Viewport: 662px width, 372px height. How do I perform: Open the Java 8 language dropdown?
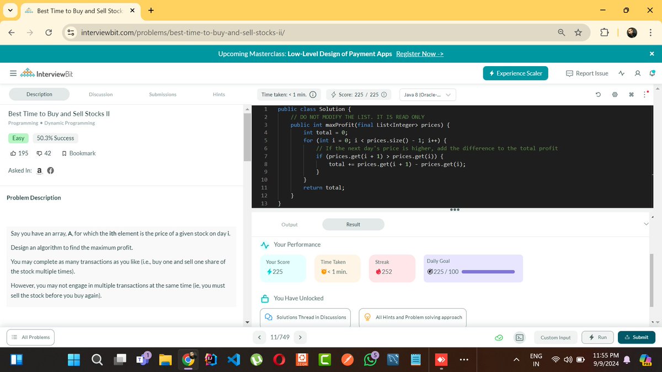pos(428,95)
